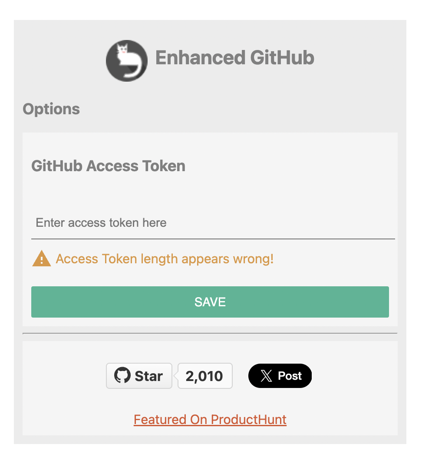The height and width of the screenshot is (464, 422).
Task: Click the Access Token length warning message
Action: [x=165, y=259]
